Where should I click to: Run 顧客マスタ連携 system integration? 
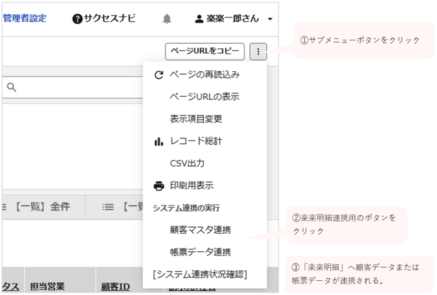click(200, 230)
